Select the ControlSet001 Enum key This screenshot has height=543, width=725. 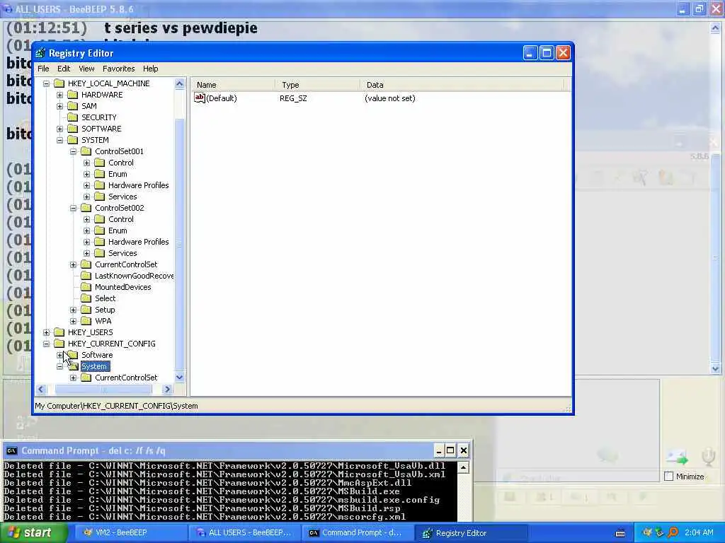click(x=118, y=174)
